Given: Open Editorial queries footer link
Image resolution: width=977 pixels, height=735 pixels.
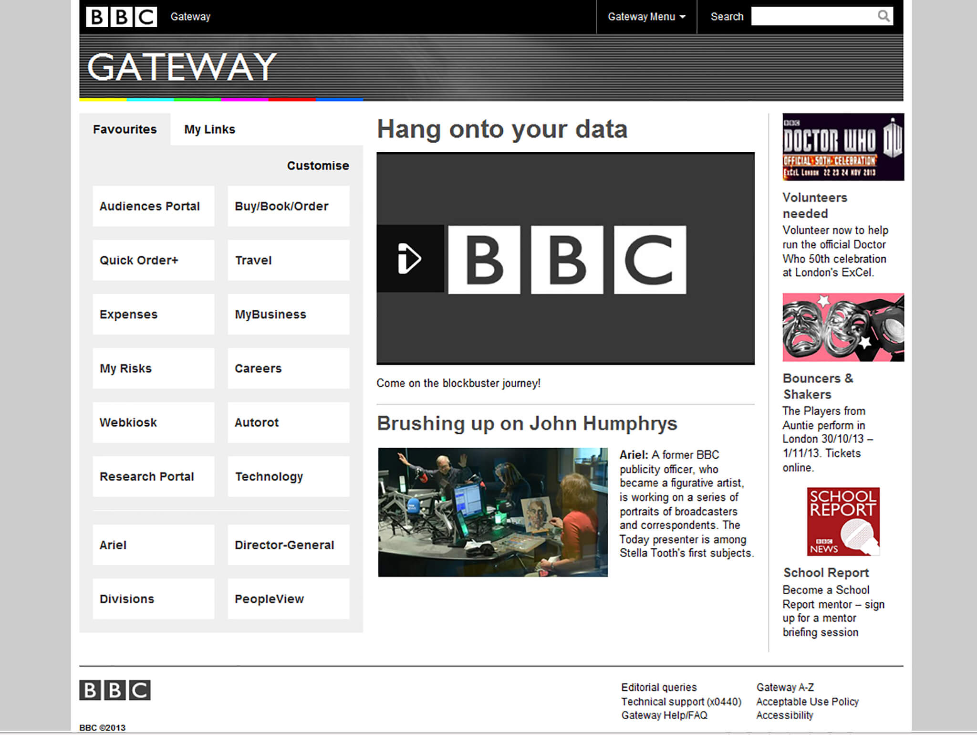Looking at the screenshot, I should point(659,687).
